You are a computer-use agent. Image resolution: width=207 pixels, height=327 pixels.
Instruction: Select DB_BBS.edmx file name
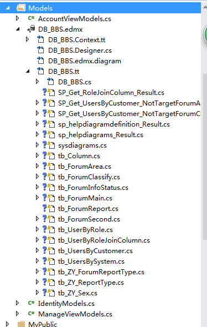click(x=60, y=29)
